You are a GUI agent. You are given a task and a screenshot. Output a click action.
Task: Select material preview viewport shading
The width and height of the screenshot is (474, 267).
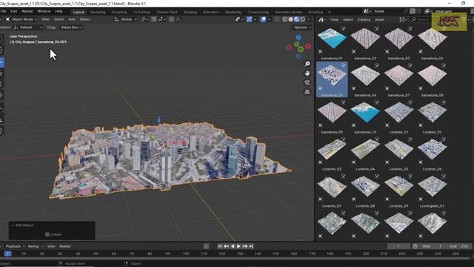(296, 19)
